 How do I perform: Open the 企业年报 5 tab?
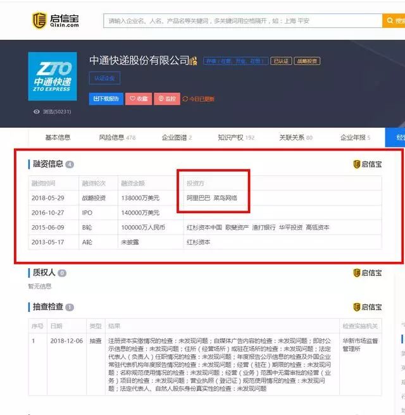[x=355, y=137]
